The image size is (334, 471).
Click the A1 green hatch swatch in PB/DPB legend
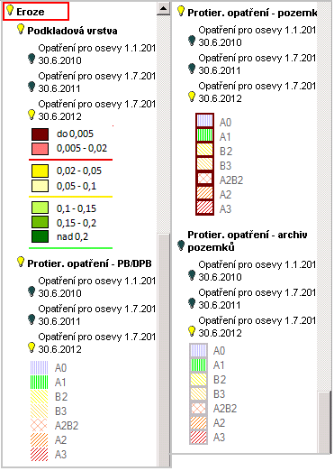tap(40, 382)
